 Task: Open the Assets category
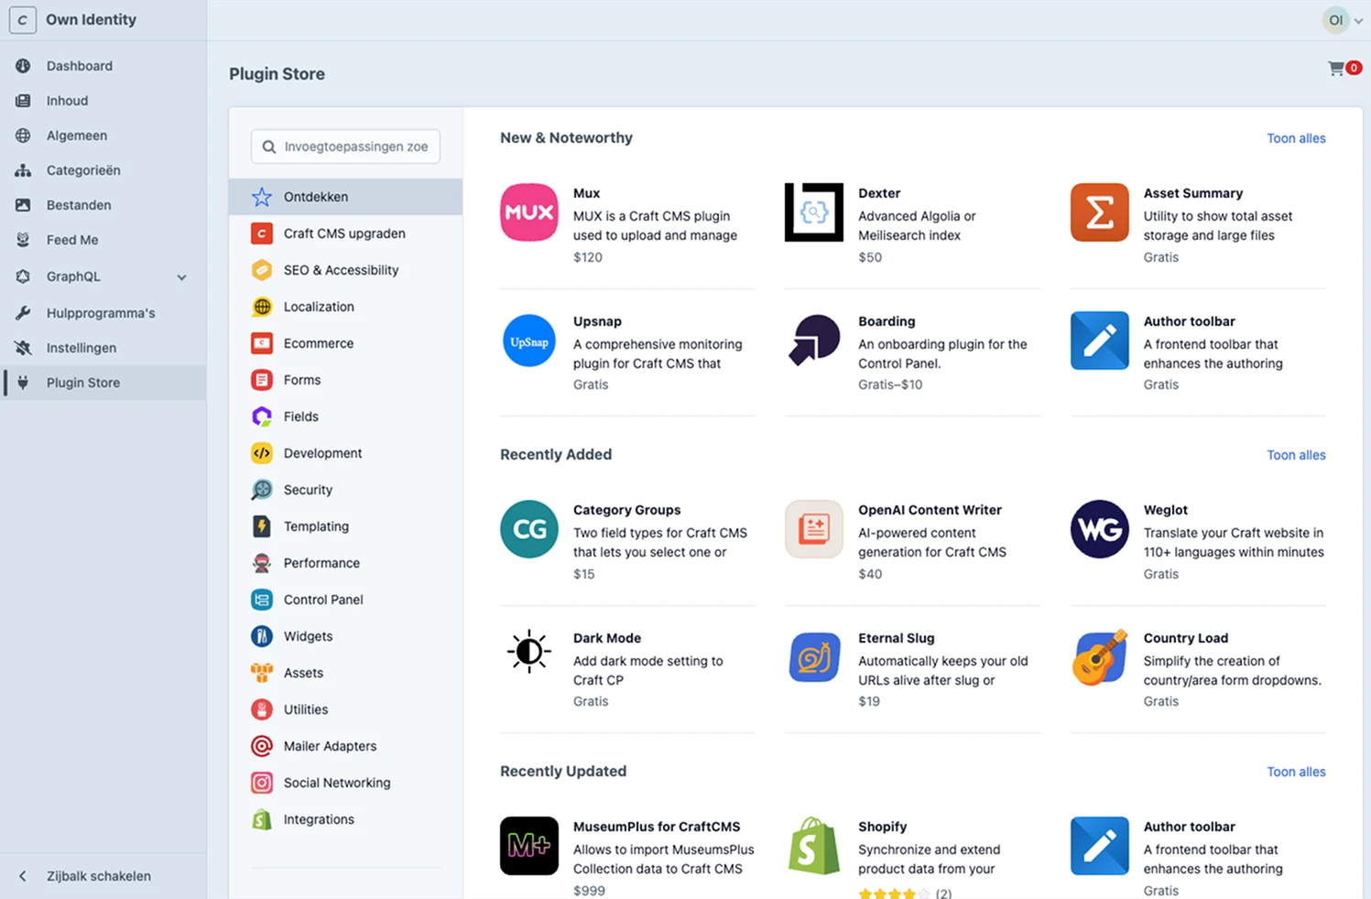pos(345,673)
